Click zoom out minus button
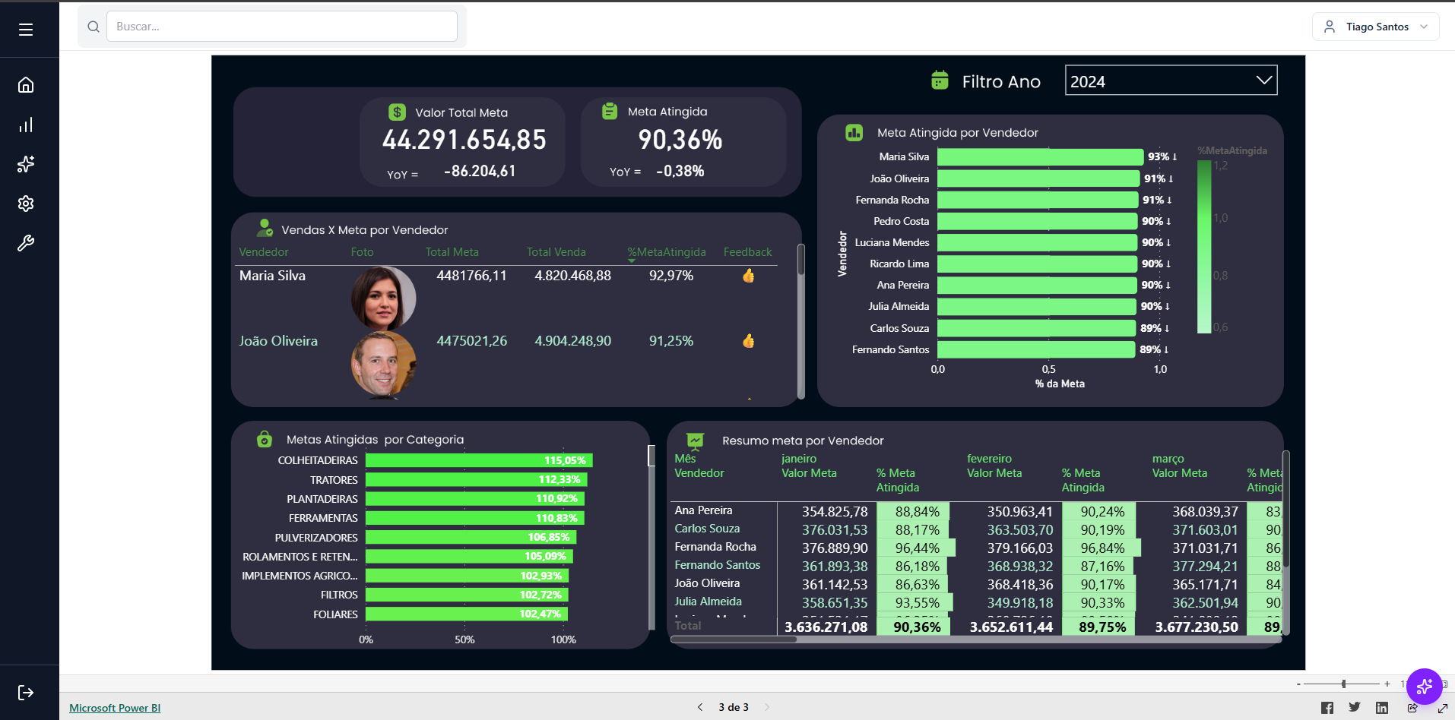 coord(1298,684)
